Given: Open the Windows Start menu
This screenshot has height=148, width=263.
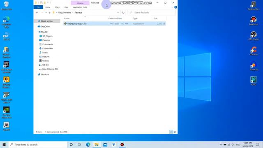Looking at the screenshot, I should point(4,144).
